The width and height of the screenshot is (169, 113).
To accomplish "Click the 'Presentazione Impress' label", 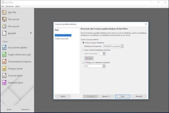I will tap(20, 61).
